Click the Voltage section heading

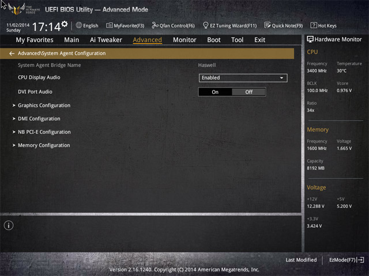coord(317,187)
